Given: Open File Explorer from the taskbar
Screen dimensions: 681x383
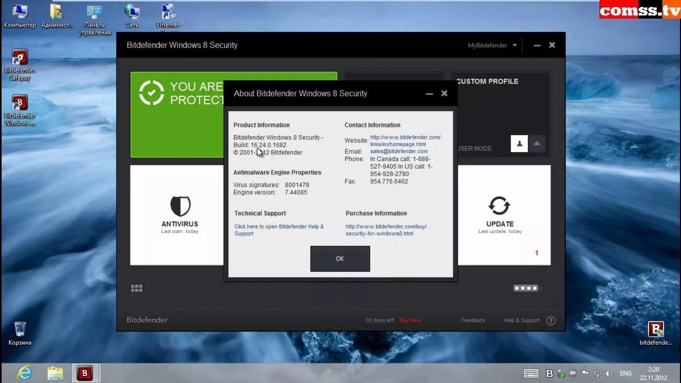Looking at the screenshot, I should [55, 373].
